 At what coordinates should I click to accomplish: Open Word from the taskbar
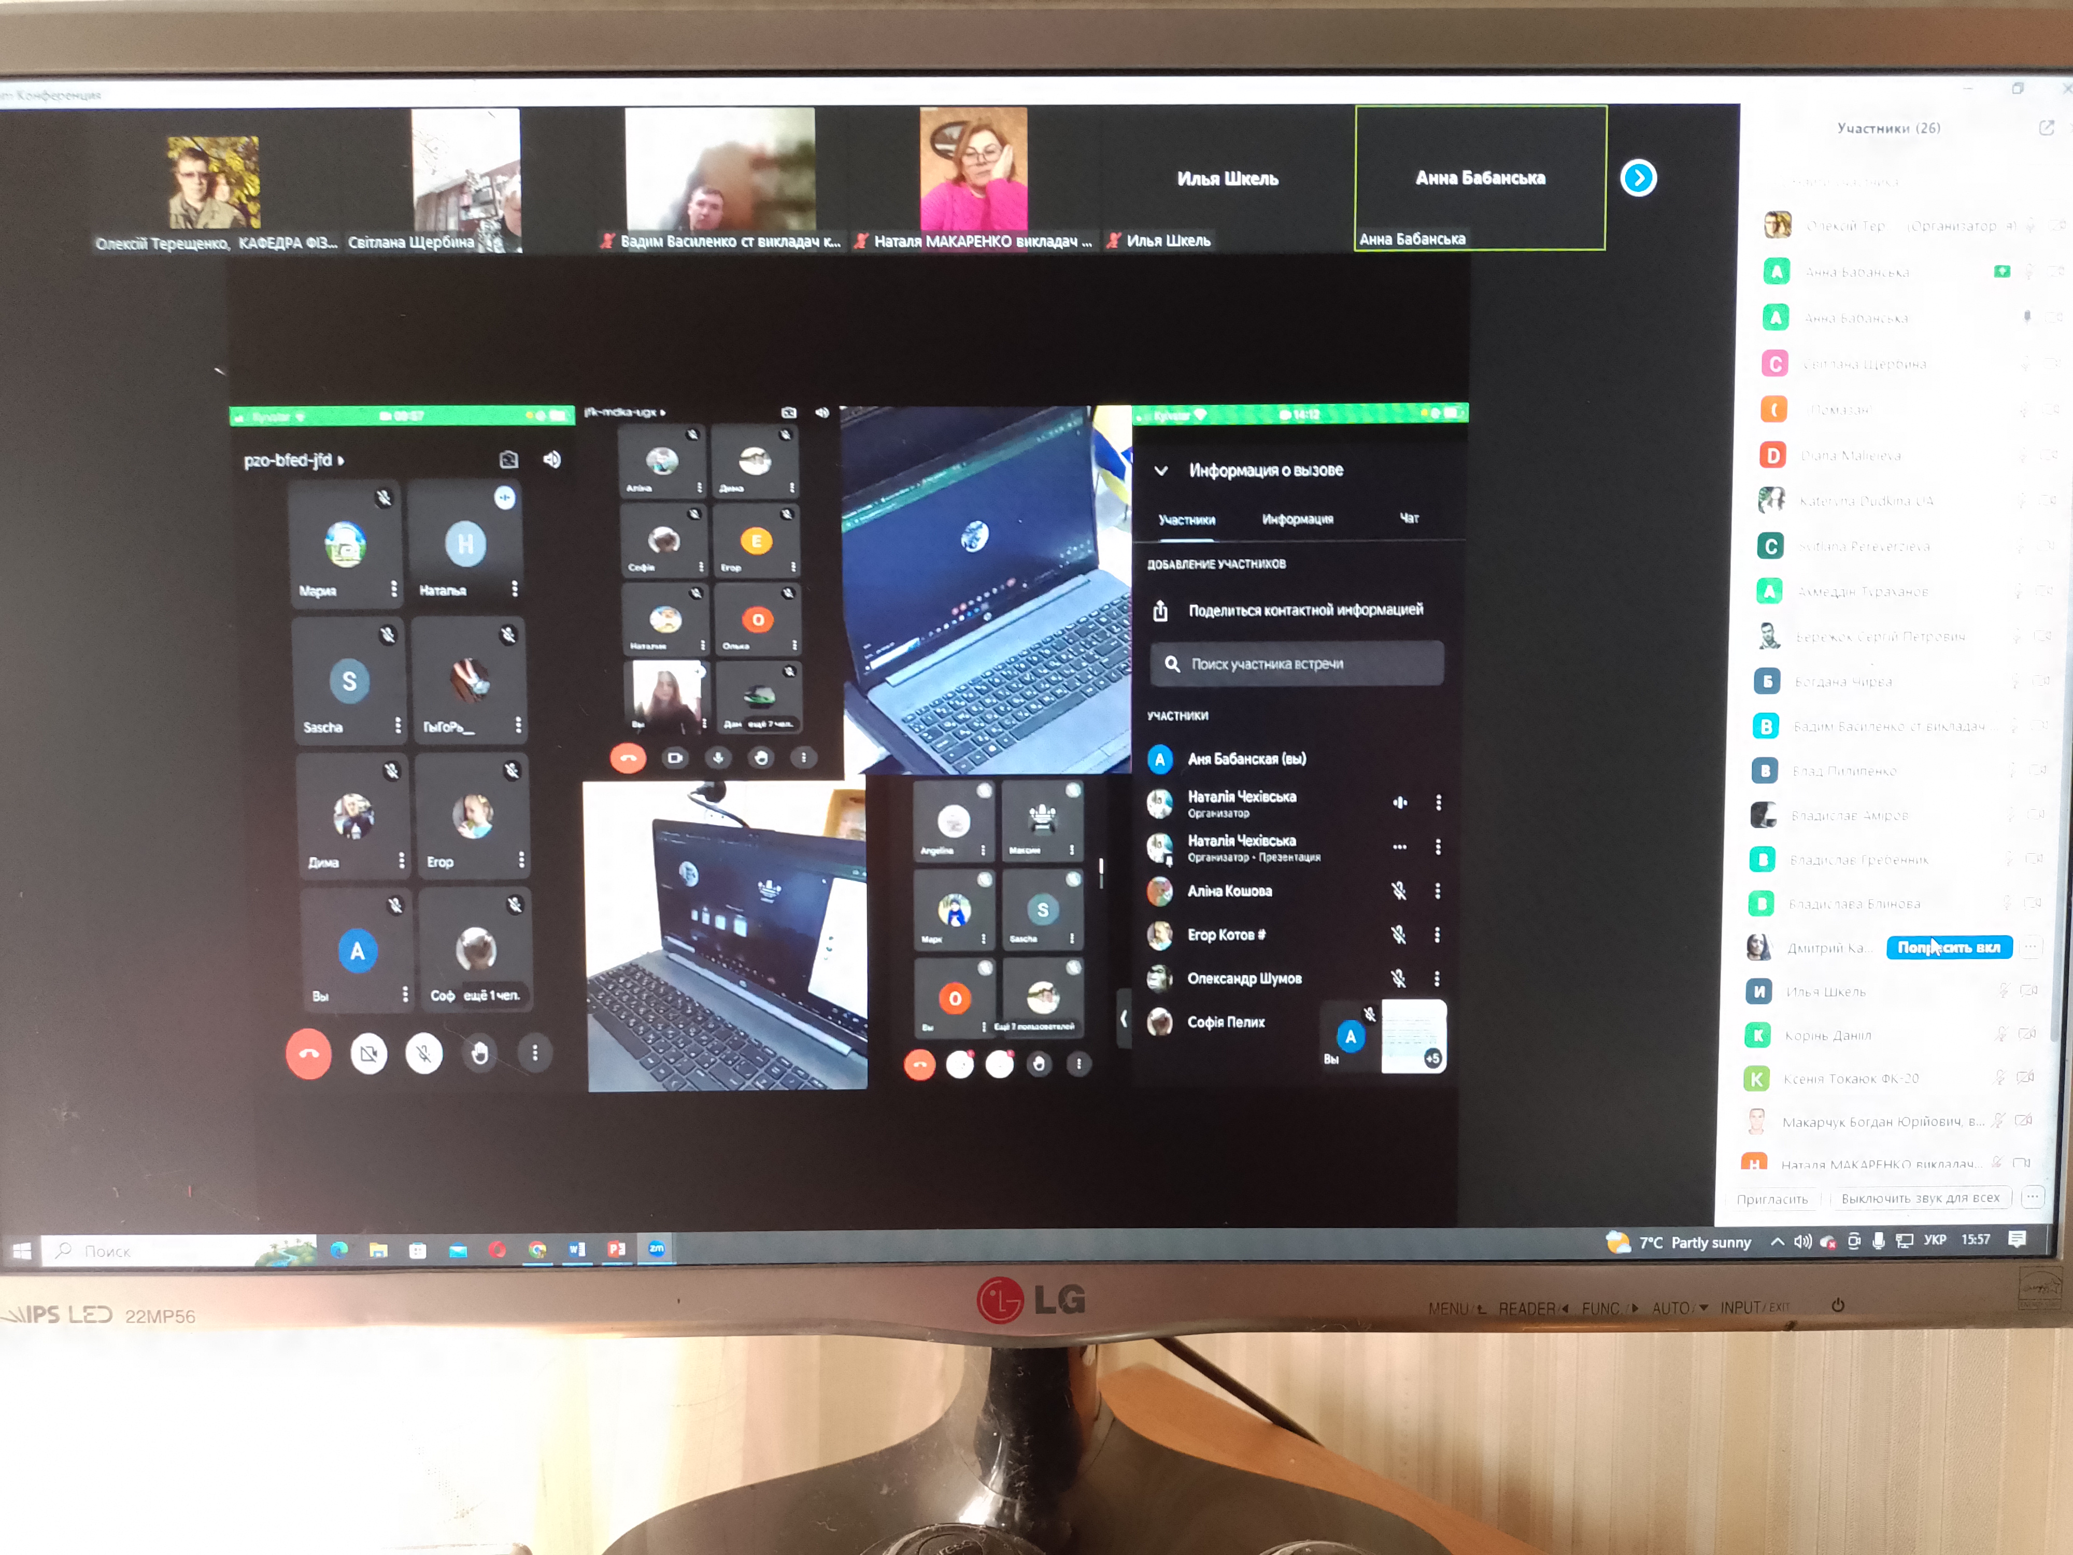pos(576,1249)
